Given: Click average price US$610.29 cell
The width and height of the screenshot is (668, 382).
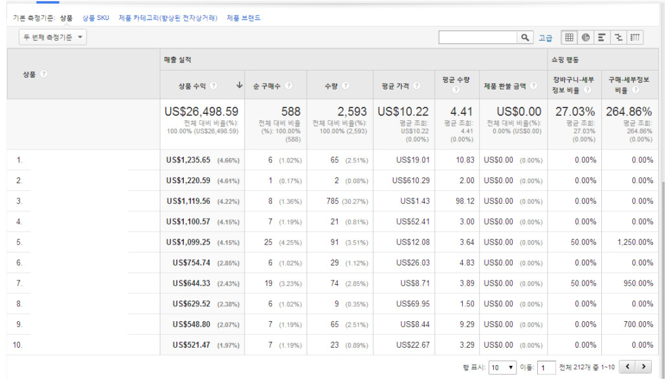Looking at the screenshot, I should click(410, 181).
